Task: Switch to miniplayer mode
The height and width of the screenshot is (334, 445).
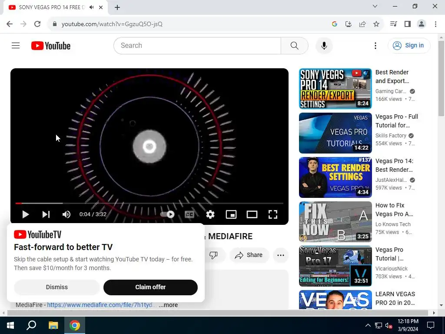Action: point(231,214)
